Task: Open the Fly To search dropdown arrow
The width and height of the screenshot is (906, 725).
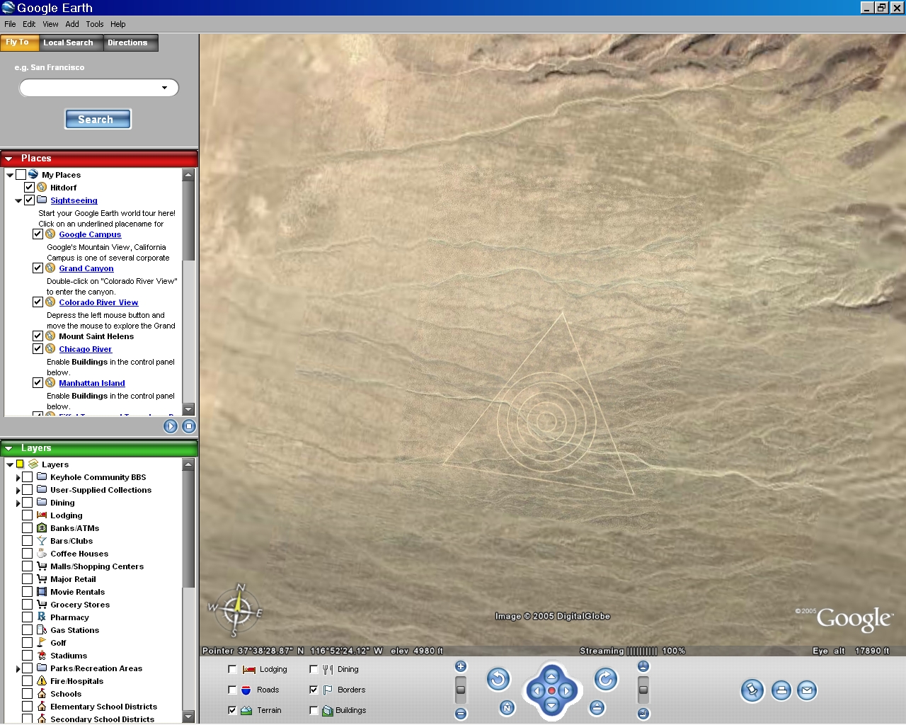Action: [164, 88]
